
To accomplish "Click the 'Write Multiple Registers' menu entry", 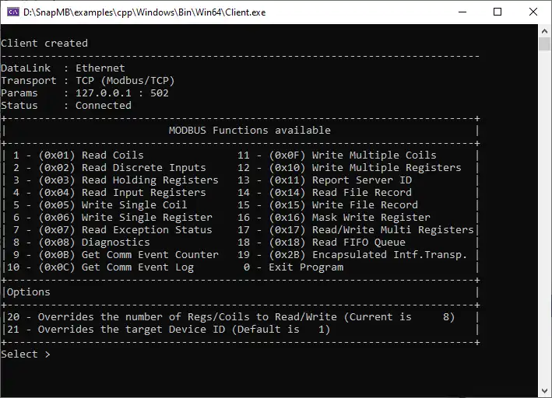I will [x=386, y=168].
